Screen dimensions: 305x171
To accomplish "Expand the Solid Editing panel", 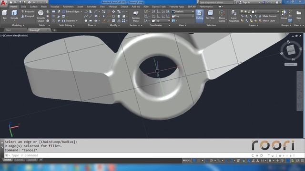I will click(67, 25).
